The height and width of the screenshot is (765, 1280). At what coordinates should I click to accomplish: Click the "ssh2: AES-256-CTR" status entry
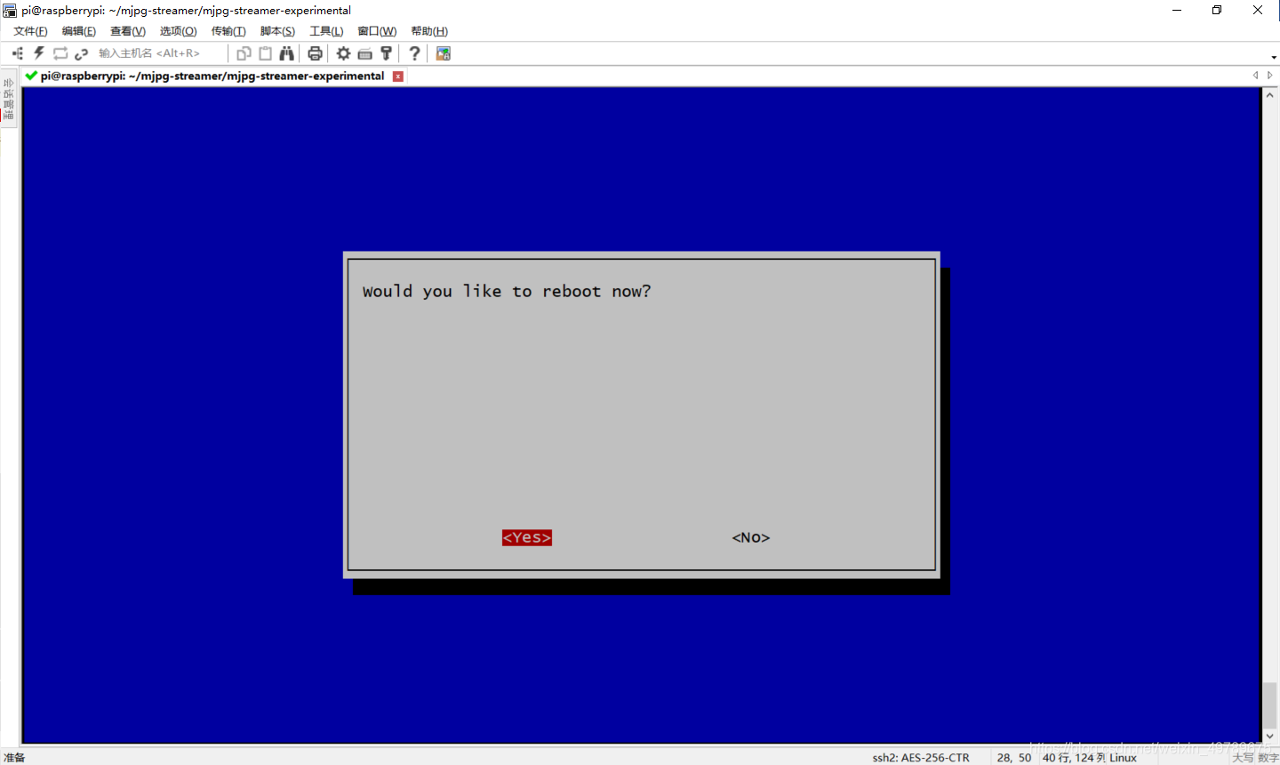click(921, 758)
